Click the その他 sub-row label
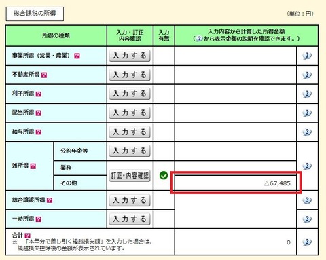This screenshot has height=260, width=326. 69,183
